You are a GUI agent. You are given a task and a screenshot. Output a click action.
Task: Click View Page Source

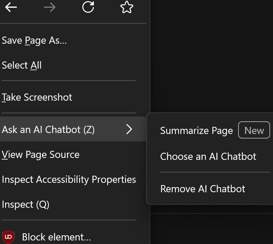40,154
